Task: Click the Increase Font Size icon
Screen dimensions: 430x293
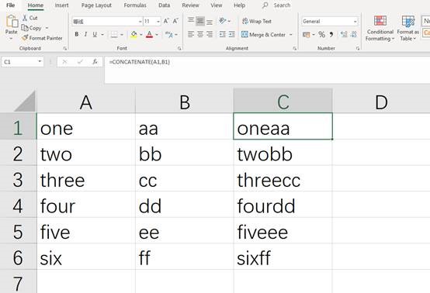Action: (x=166, y=21)
